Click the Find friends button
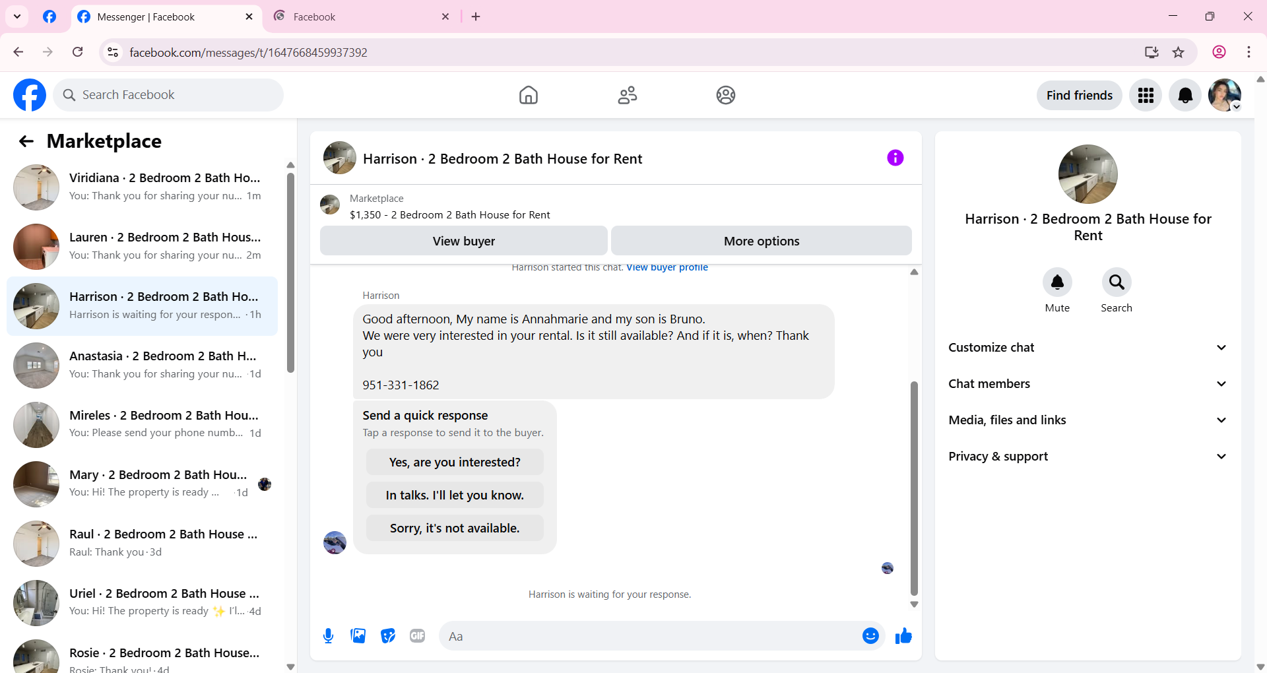1267x673 pixels. (x=1080, y=96)
